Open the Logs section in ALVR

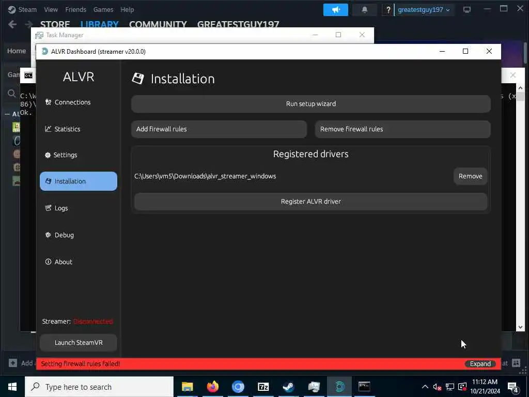point(79,208)
